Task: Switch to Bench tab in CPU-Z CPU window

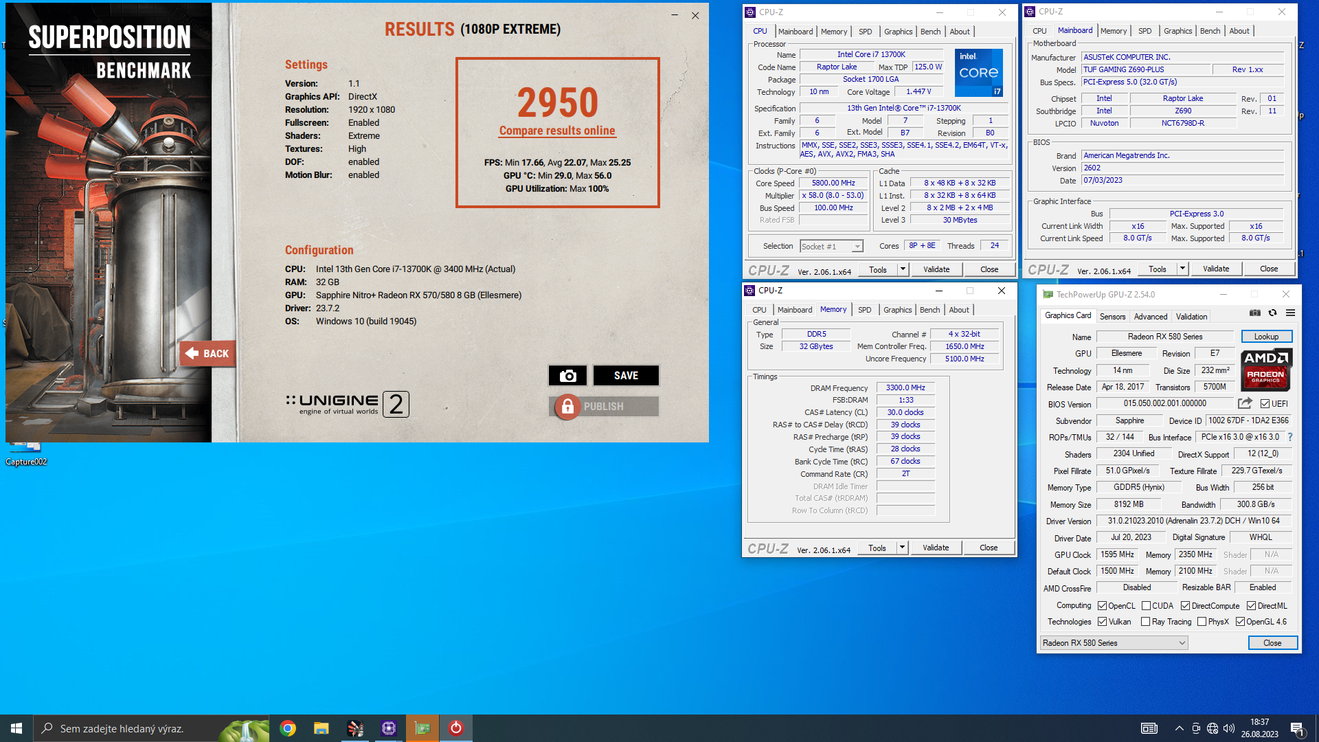Action: (x=930, y=32)
